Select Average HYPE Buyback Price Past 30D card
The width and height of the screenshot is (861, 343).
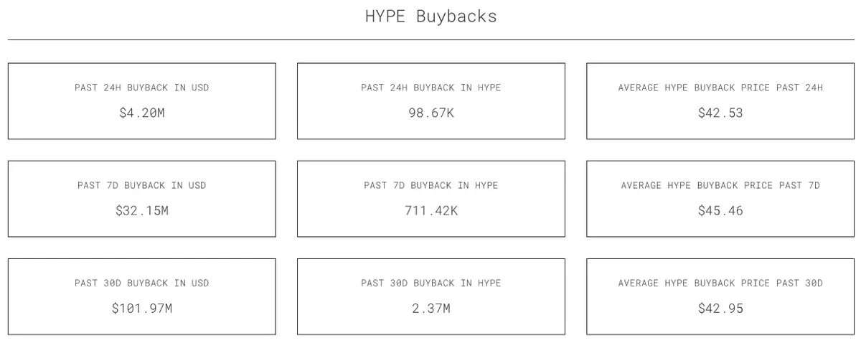[720, 296]
